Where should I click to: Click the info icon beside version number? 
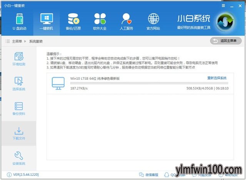[9, 175]
